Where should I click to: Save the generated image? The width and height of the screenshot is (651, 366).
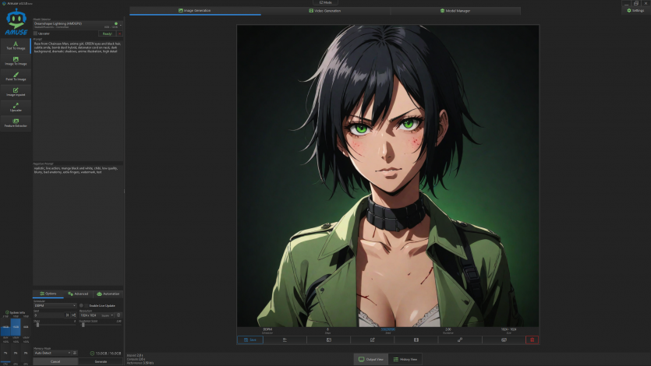click(x=248, y=340)
